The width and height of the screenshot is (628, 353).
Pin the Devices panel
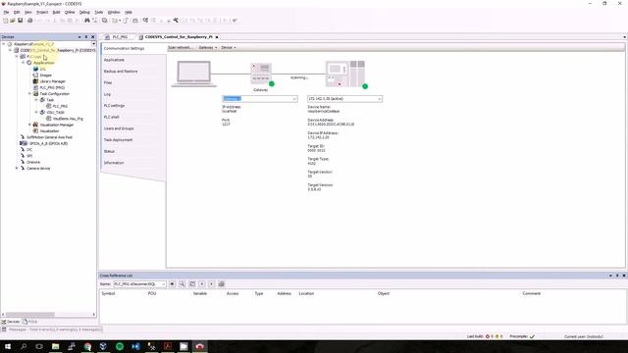click(86, 37)
